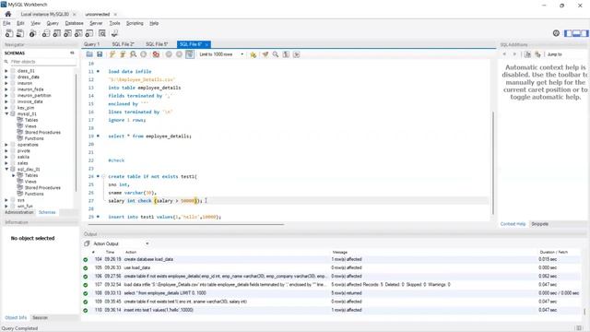The width and height of the screenshot is (590, 332).
Task: Open the Database menu
Action: [74, 23]
